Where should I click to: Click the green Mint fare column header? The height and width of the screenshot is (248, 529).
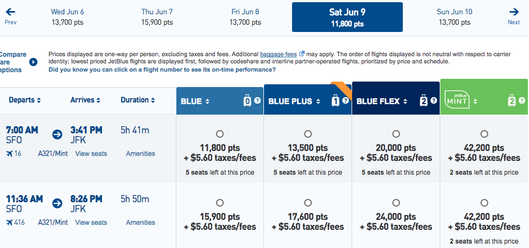coord(475,101)
